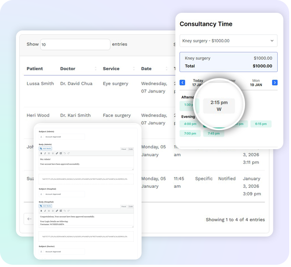Redo in the Body (Admin) editor toolbar
Viewport: 291px width, 267px height.
tap(69, 153)
